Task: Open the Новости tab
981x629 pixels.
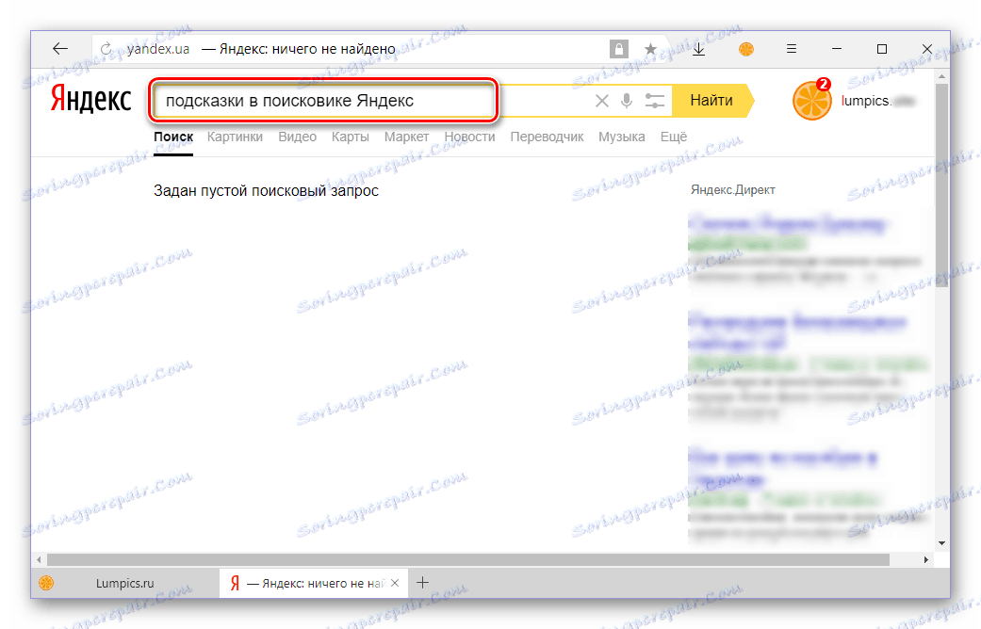Action: [470, 137]
